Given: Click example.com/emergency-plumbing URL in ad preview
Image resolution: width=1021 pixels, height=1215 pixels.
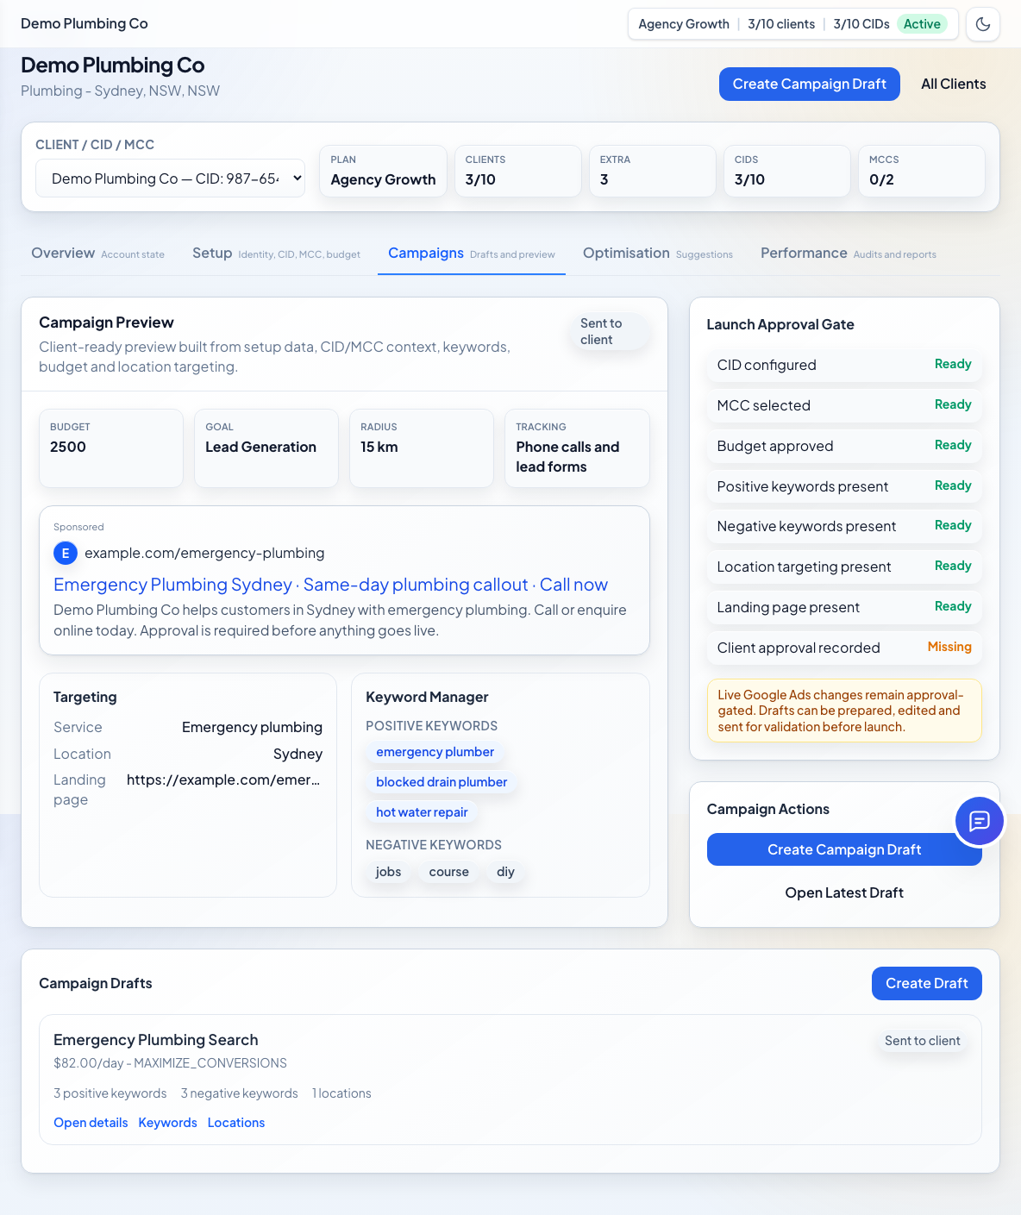Looking at the screenshot, I should (x=204, y=553).
